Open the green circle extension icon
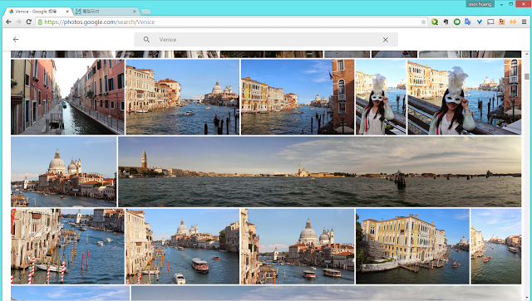 pyautogui.click(x=457, y=22)
